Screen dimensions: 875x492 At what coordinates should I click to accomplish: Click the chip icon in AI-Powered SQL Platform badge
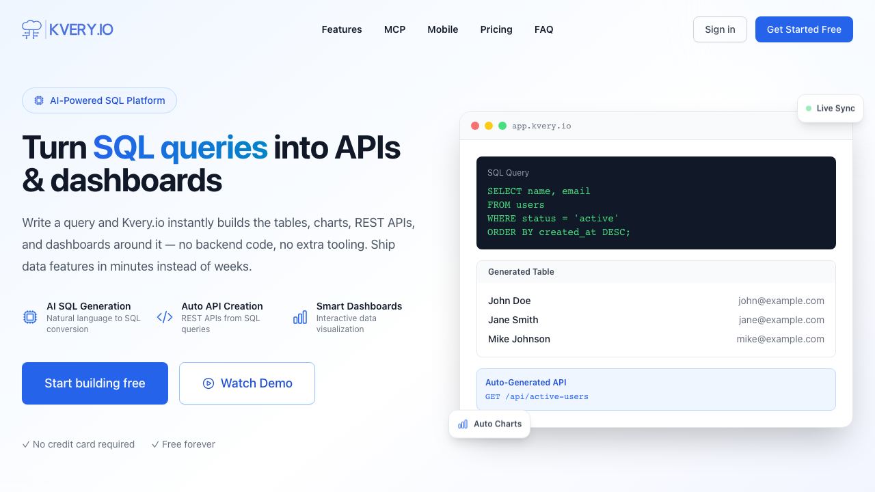(39, 100)
